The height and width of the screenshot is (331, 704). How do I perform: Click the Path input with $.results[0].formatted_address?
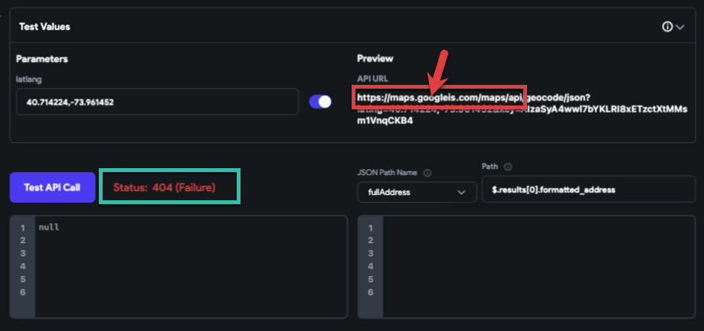coord(588,190)
